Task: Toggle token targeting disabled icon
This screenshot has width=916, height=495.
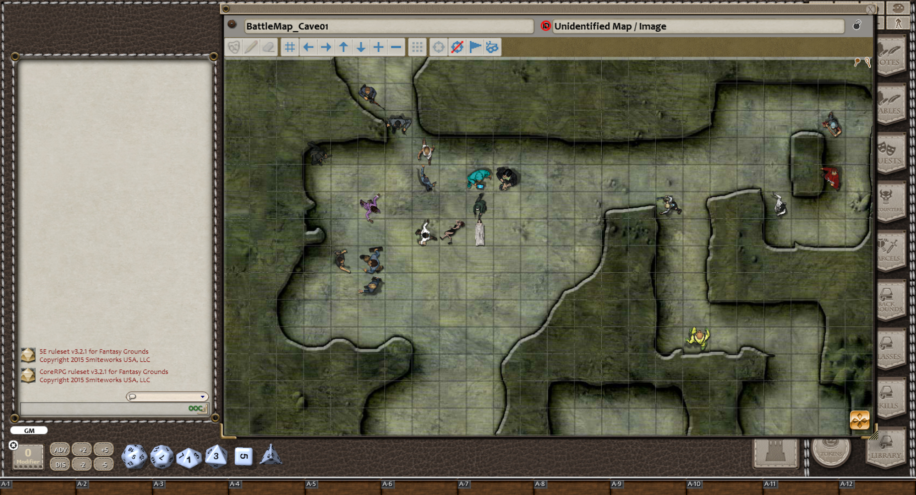Action: point(457,47)
